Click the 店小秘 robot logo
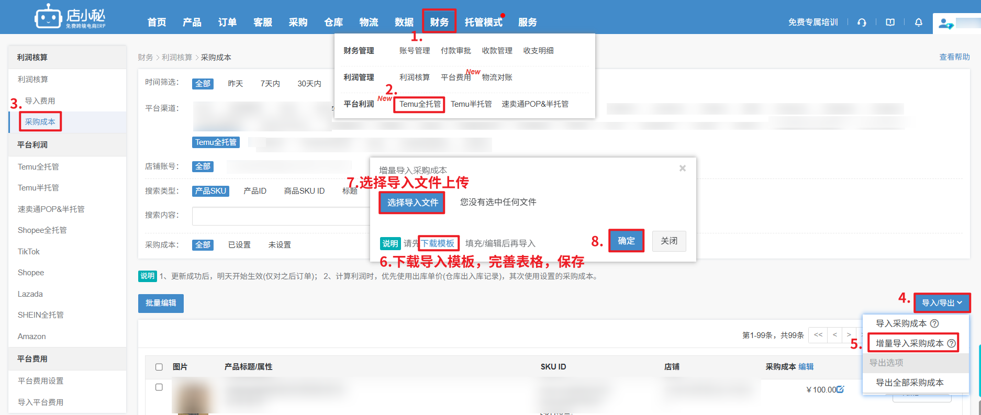The width and height of the screenshot is (981, 415). pyautogui.click(x=48, y=18)
